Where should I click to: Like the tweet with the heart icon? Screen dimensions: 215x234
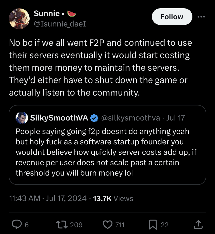point(107,224)
